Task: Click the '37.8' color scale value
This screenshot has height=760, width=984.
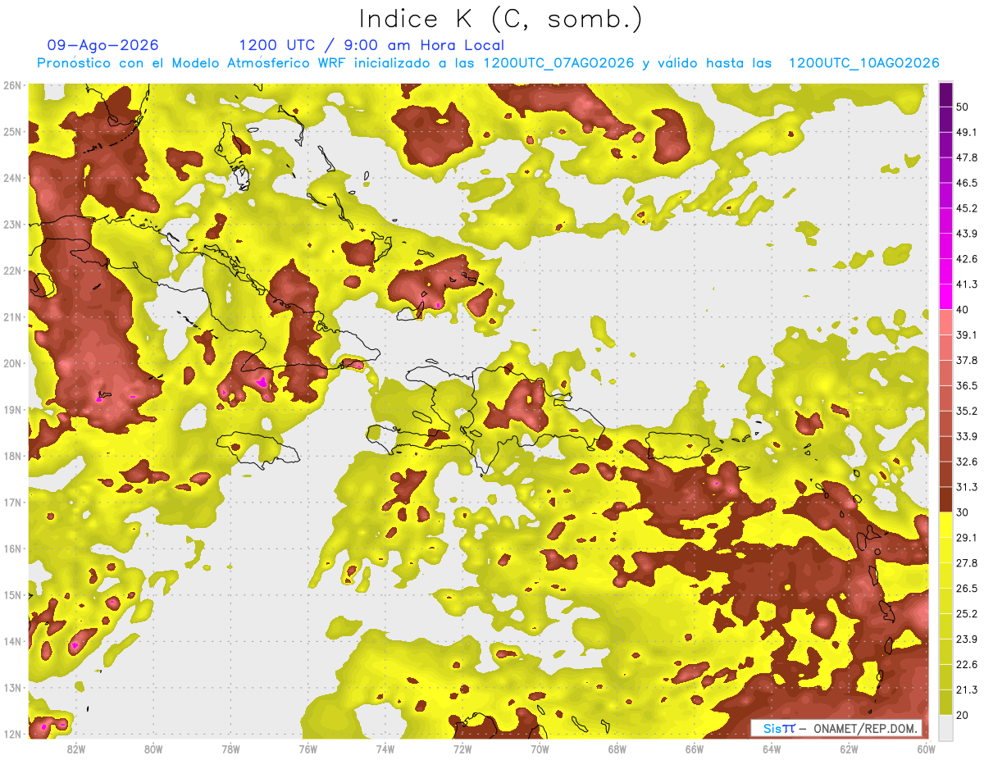Action: tap(967, 360)
